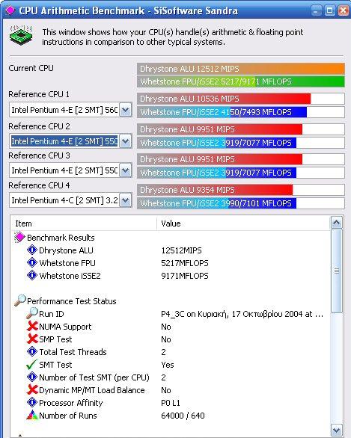351x438 pixels.
Task: Select the Whetstone iSSE2 result row
Action: 171,276
